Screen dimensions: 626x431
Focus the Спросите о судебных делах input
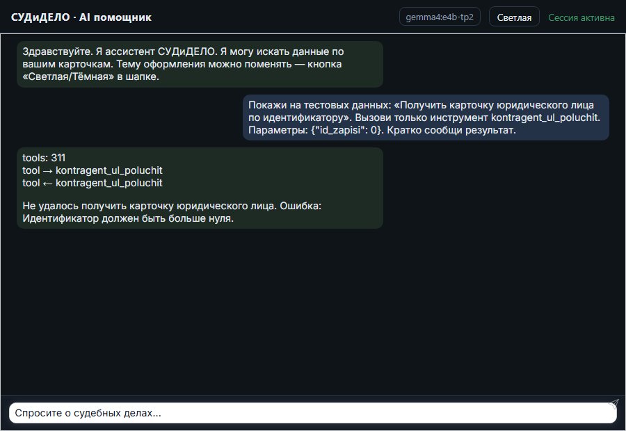[312, 413]
